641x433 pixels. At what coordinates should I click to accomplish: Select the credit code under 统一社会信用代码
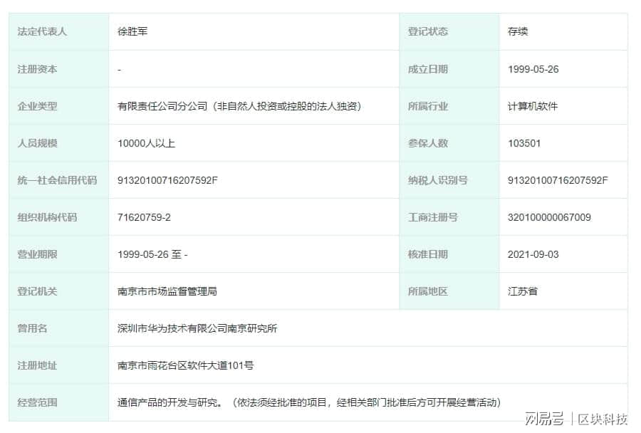tap(167, 180)
